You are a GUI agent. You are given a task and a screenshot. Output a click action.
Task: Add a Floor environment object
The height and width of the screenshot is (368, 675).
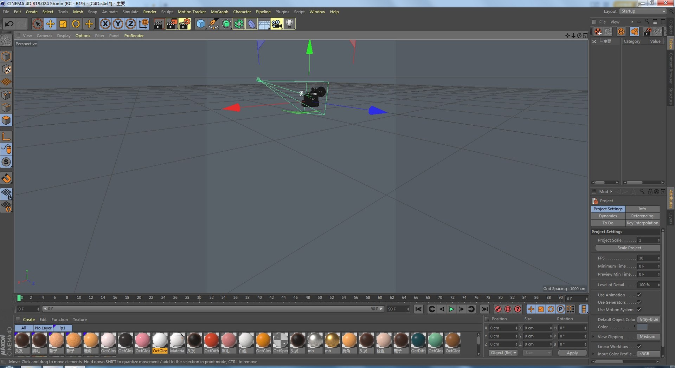coord(264,24)
